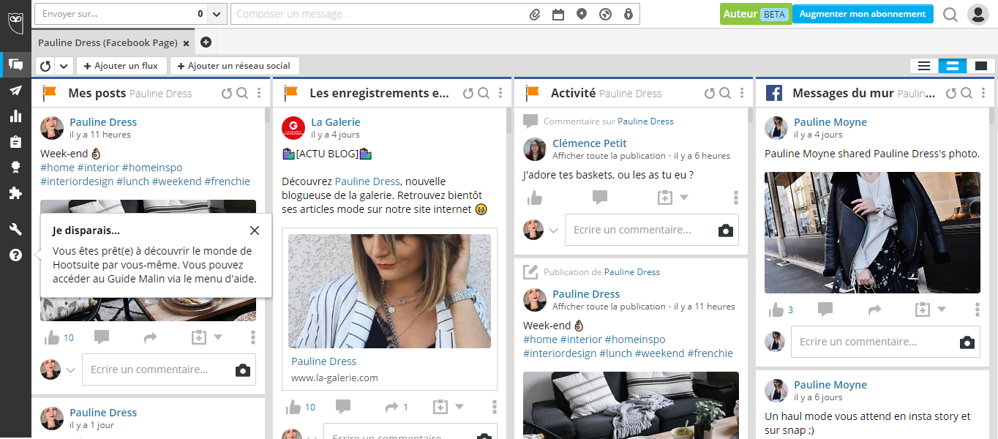Image resolution: width=998 pixels, height=439 pixels.
Task: Open the scheduling calendar icon in composer
Action: pyautogui.click(x=558, y=14)
